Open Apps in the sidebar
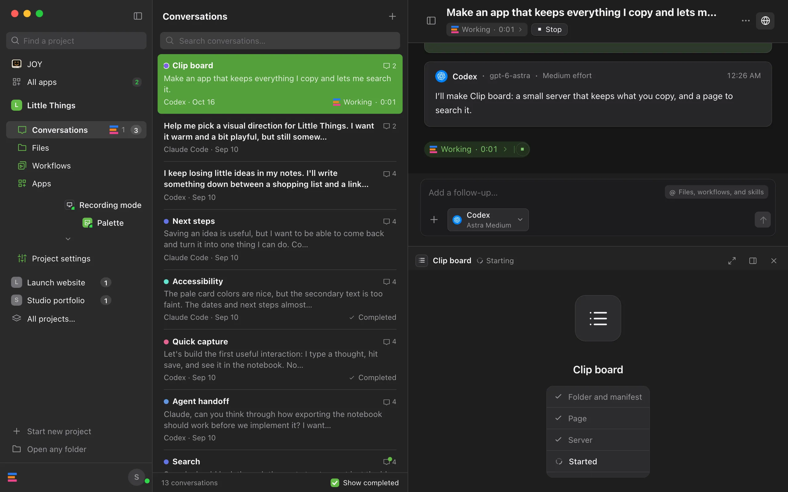Screen dimensions: 788x492 click(76, 184)
